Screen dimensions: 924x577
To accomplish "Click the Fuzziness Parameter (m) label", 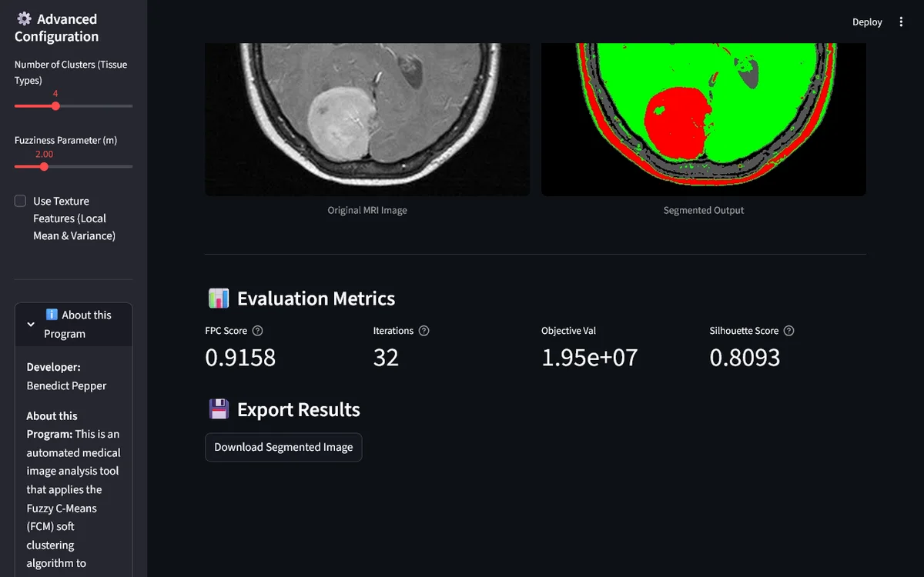I will tap(65, 140).
